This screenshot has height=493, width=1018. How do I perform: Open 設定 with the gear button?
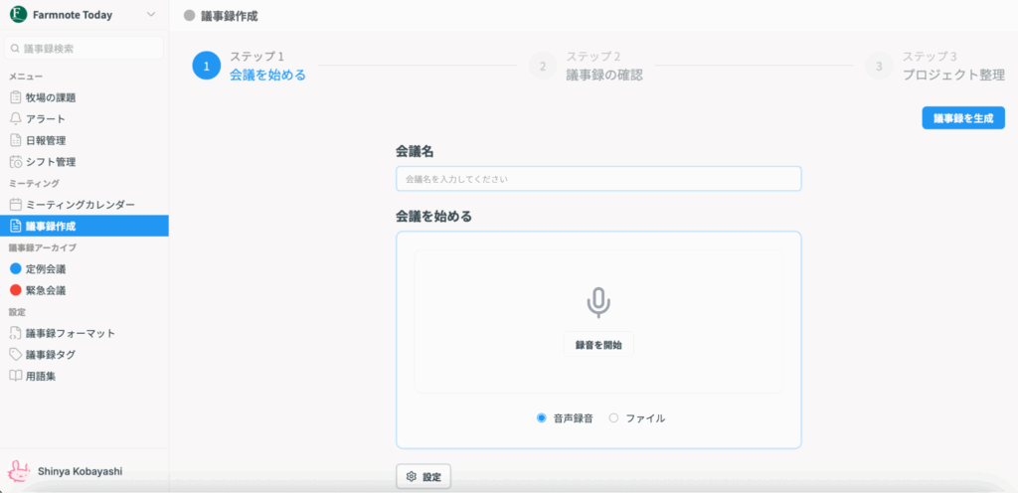(424, 477)
